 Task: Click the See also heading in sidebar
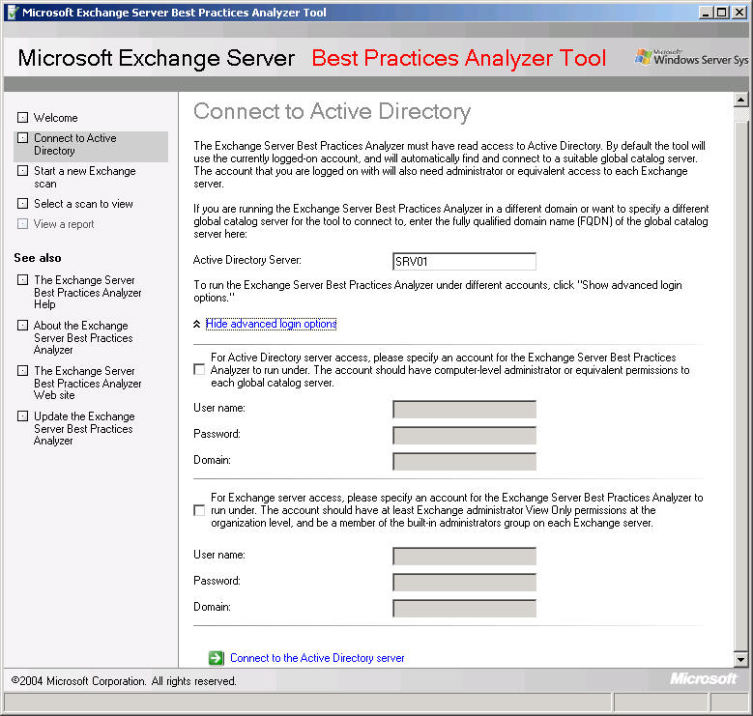click(x=38, y=258)
